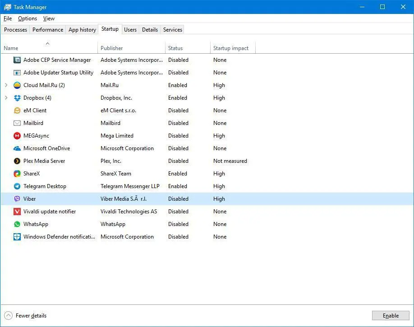This screenshot has width=414, height=327.
Task: Sort by the Startup impact column header
Action: [x=233, y=47]
